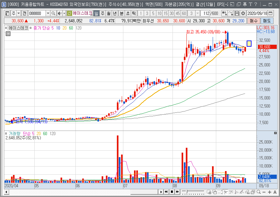The height and width of the screenshot is (197, 280).
Task: Select the 분 minute period tab
Action: click(x=122, y=13)
